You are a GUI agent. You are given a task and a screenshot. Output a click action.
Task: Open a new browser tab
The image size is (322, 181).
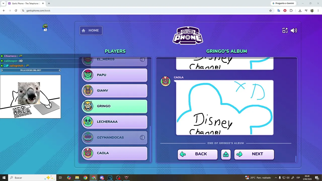[x=49, y=4]
